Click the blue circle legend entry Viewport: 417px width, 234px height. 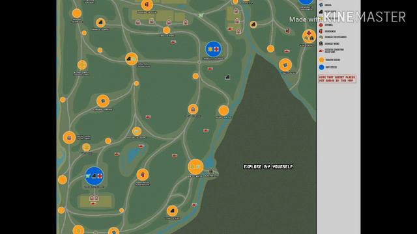321,67
